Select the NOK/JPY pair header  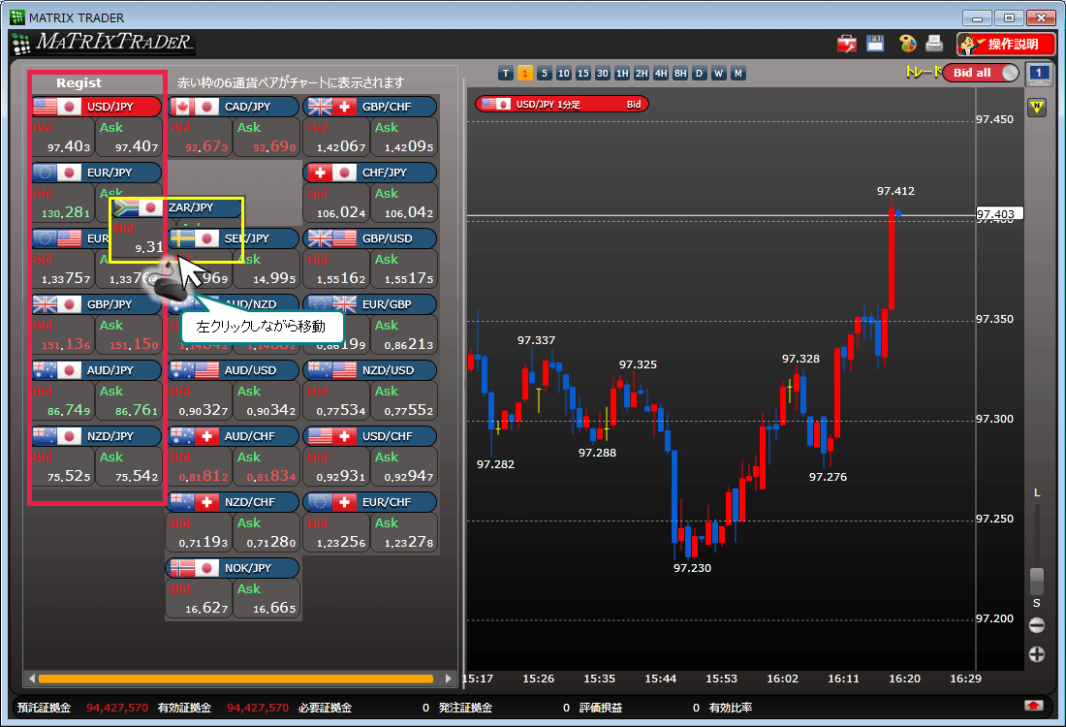click(234, 569)
